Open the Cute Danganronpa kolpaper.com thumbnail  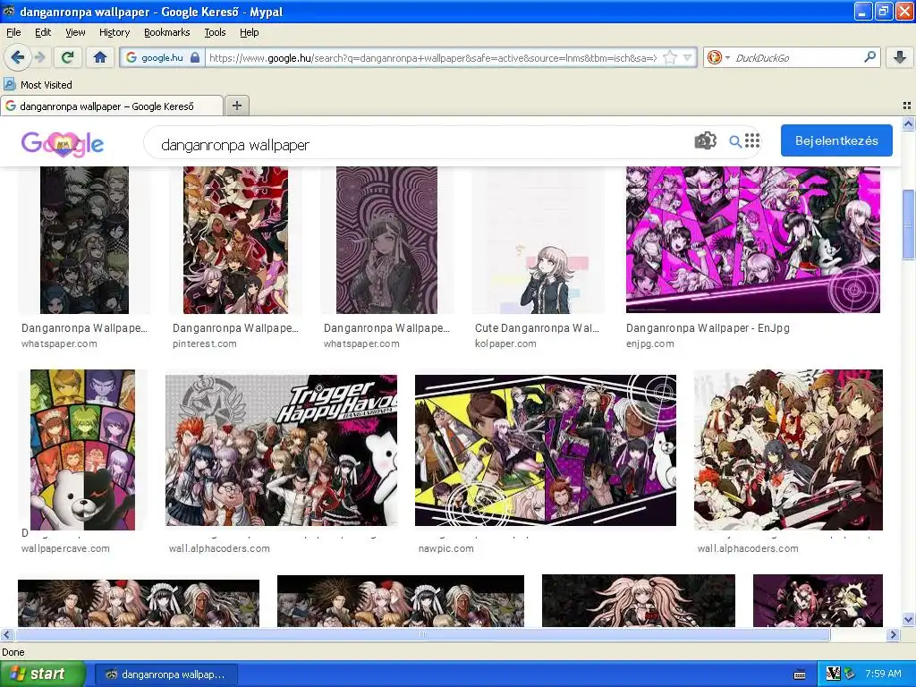click(x=538, y=240)
